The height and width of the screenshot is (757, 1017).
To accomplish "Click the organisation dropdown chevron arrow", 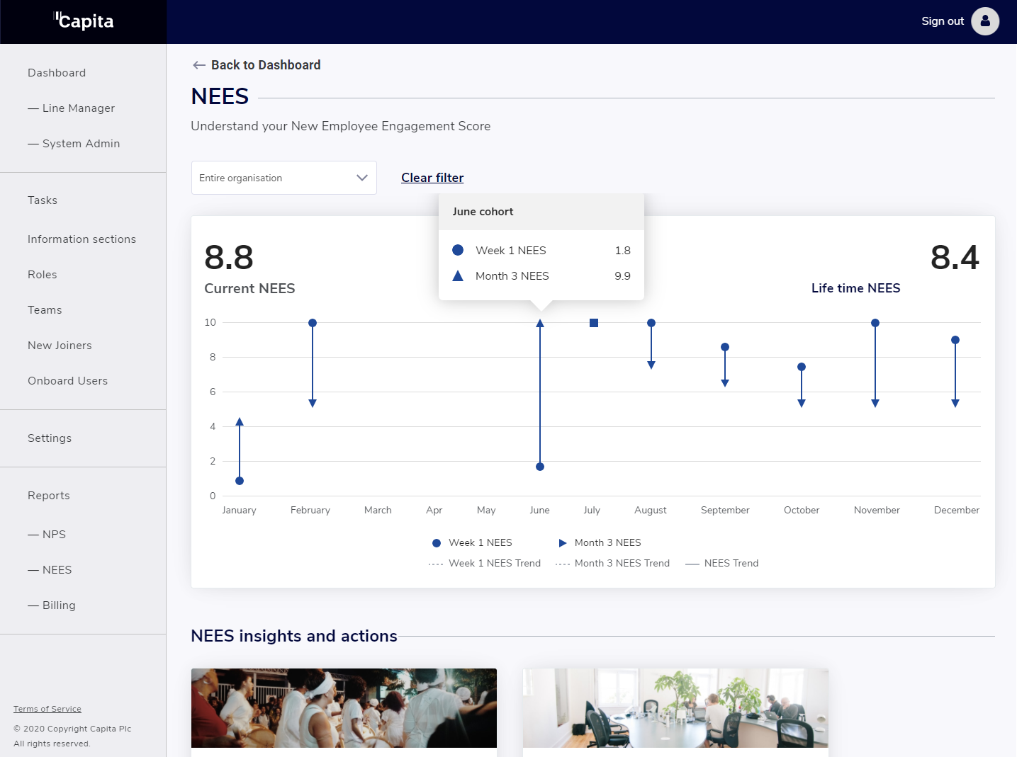I will click(x=362, y=178).
